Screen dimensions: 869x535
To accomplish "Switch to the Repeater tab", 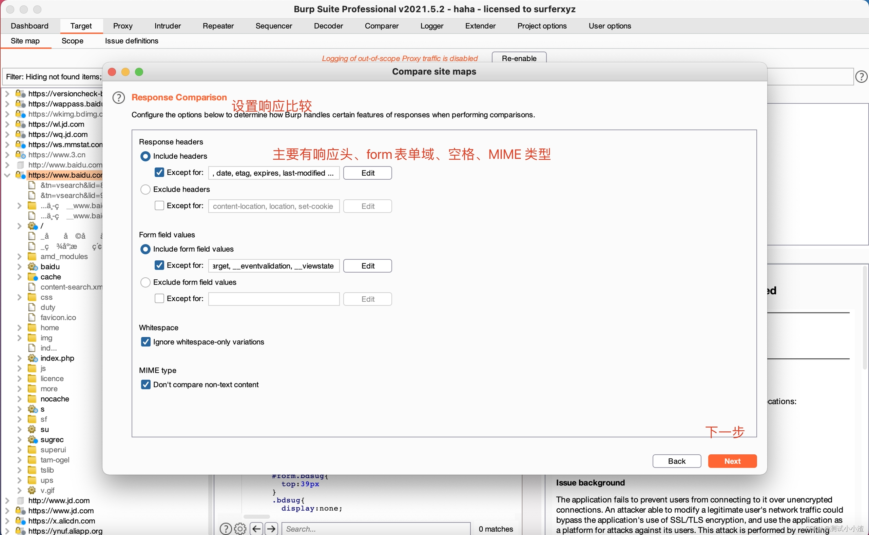I will [218, 26].
